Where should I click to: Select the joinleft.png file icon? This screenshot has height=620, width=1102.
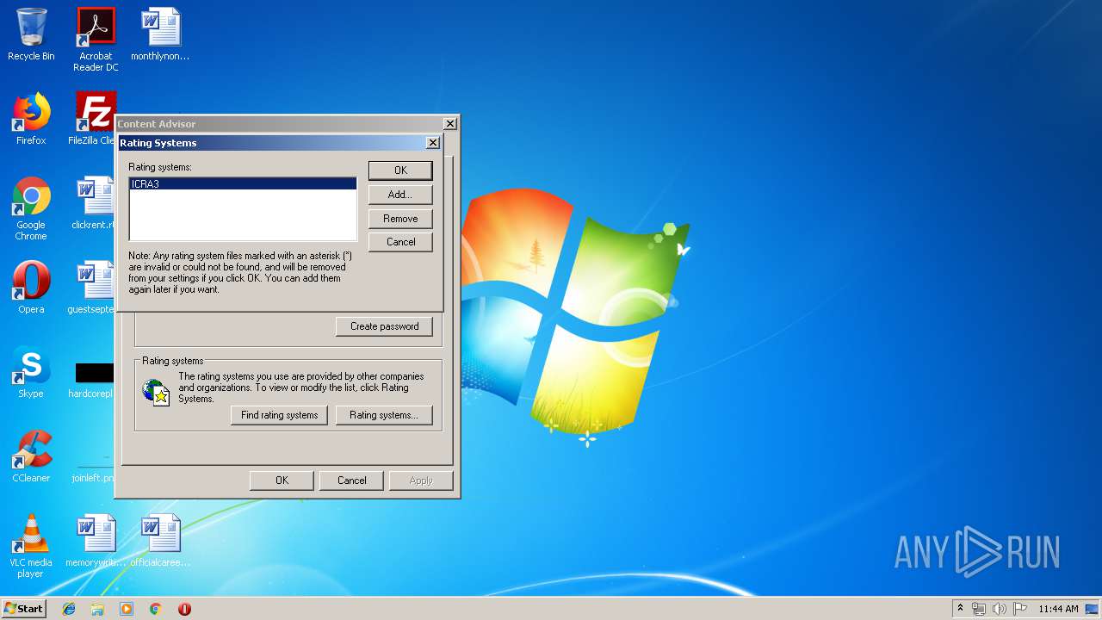[93, 467]
